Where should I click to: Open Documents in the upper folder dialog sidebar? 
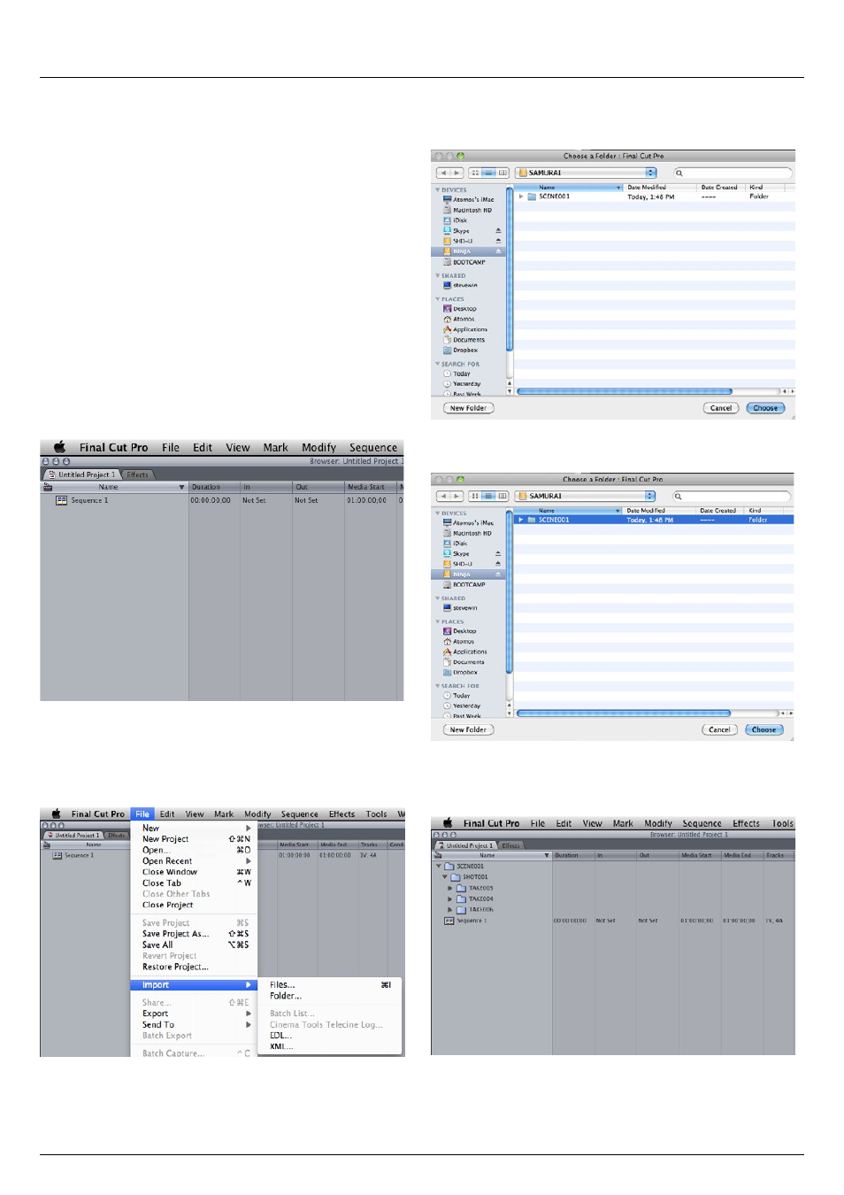464,340
